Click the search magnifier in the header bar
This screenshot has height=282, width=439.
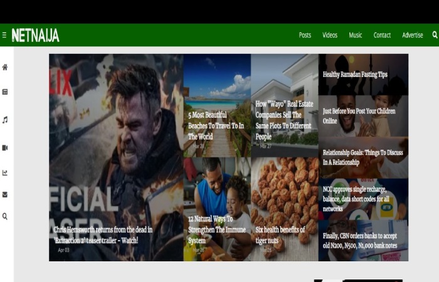point(435,34)
